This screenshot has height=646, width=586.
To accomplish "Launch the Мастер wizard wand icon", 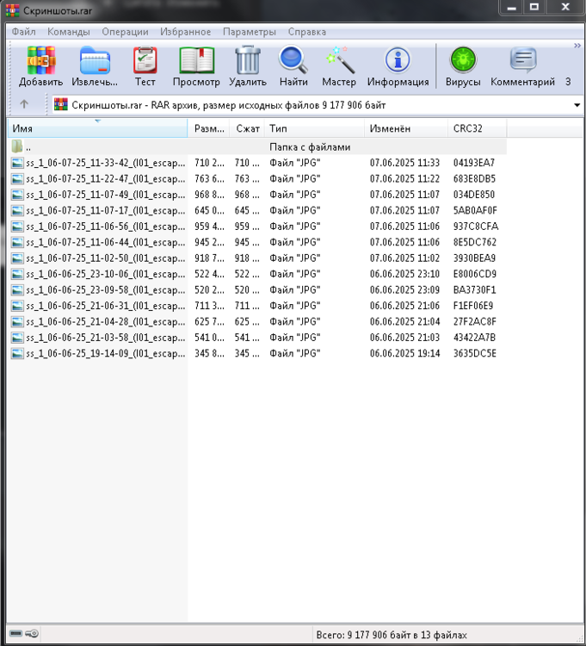I will point(339,62).
